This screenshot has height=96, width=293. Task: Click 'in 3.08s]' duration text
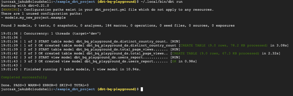coord(279,46)
